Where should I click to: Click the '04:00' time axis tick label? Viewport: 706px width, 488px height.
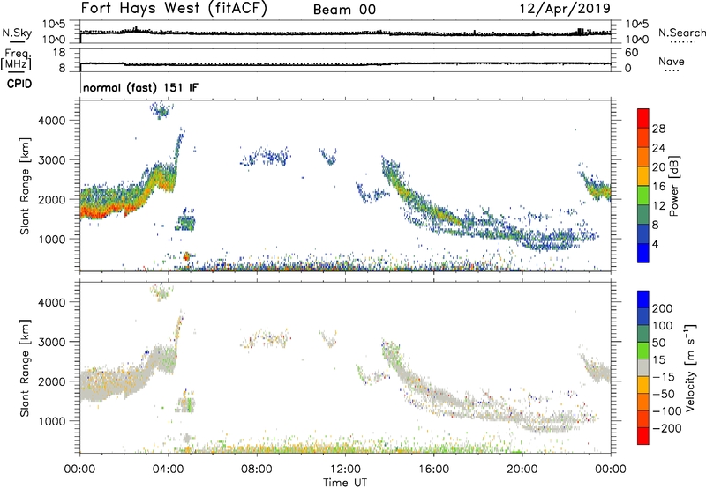(168, 470)
